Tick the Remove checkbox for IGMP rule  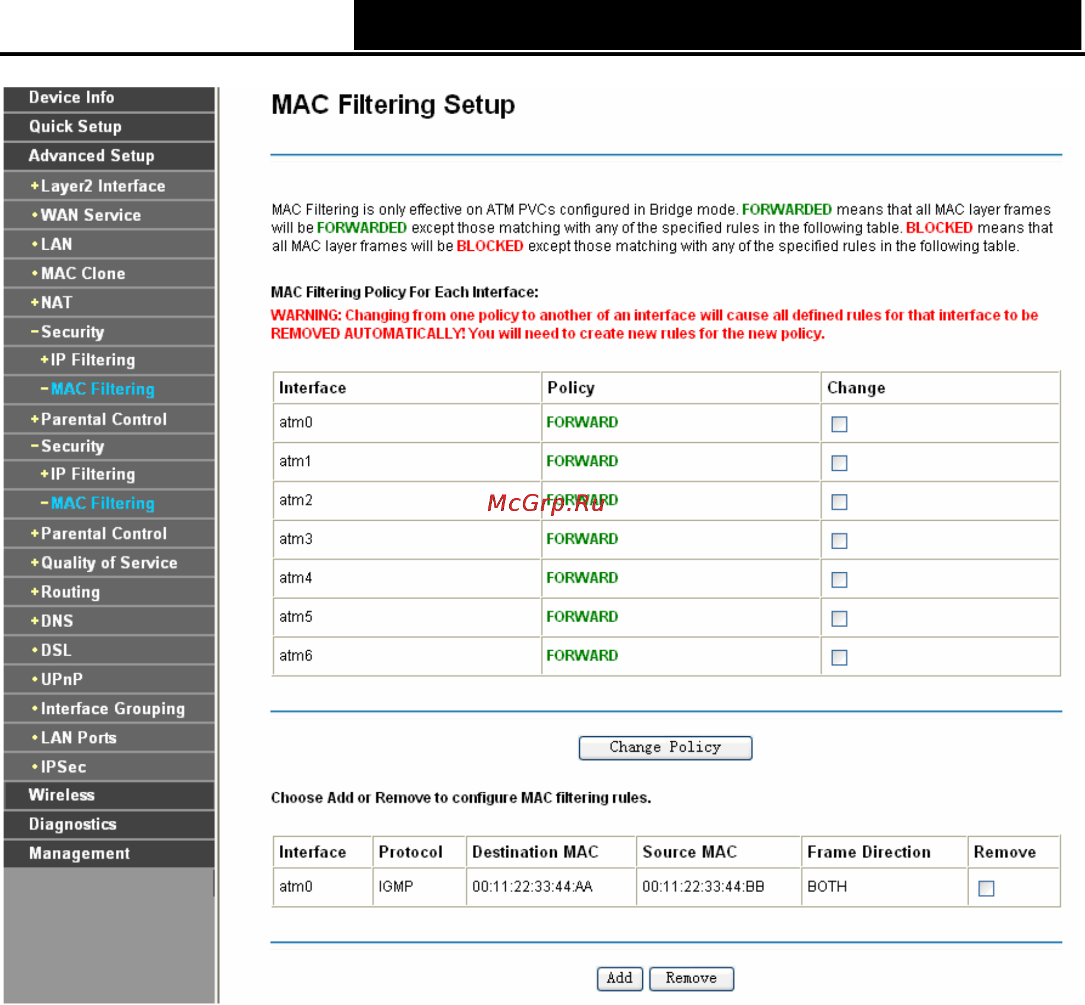pyautogui.click(x=986, y=888)
